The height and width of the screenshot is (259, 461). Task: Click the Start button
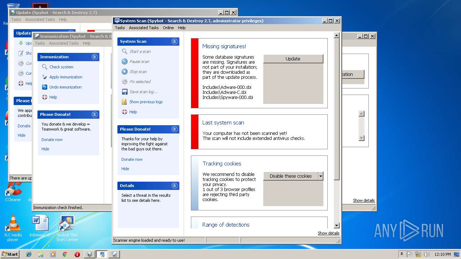tap(10, 254)
